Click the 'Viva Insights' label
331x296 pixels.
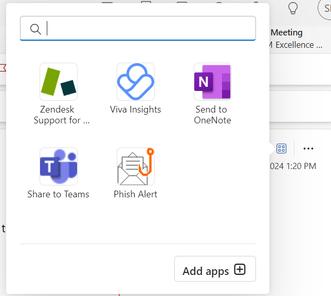[x=136, y=109]
